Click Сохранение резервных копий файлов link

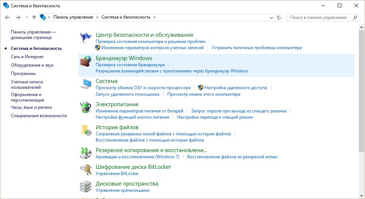163,134
